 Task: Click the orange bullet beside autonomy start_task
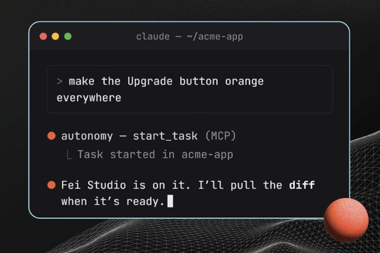[51, 136]
